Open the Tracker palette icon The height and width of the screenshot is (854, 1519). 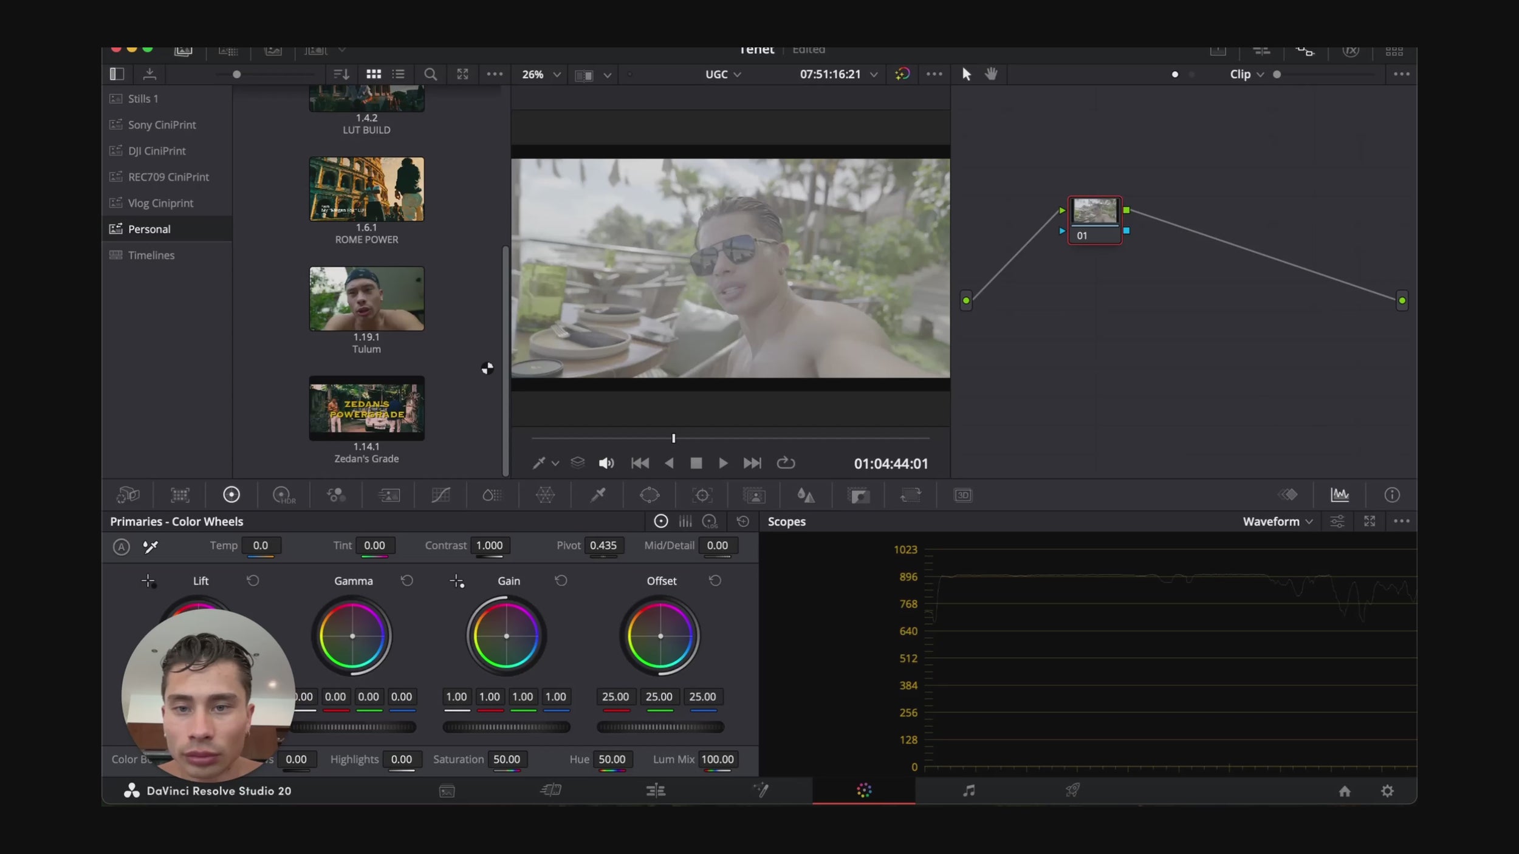click(702, 495)
